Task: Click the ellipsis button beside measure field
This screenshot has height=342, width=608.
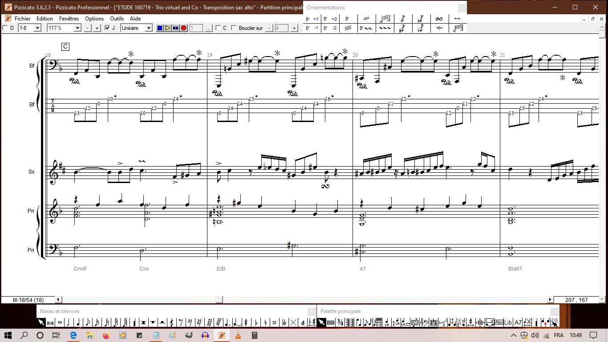Action: pyautogui.click(x=208, y=28)
